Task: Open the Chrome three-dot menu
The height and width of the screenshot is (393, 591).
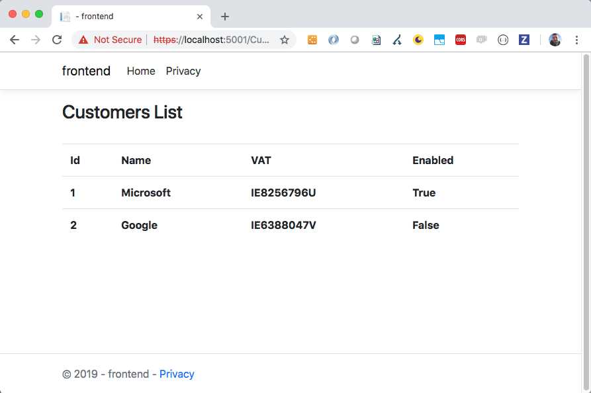Action: click(577, 40)
